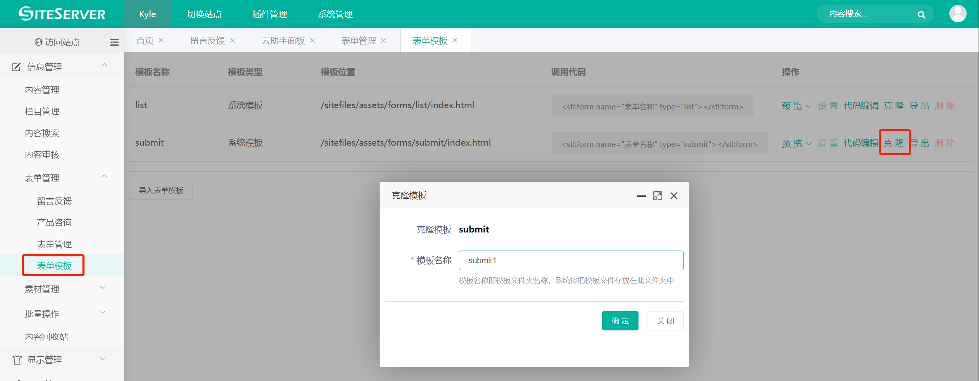Confirm cloning with the 确定 button
The width and height of the screenshot is (979, 381).
click(620, 321)
